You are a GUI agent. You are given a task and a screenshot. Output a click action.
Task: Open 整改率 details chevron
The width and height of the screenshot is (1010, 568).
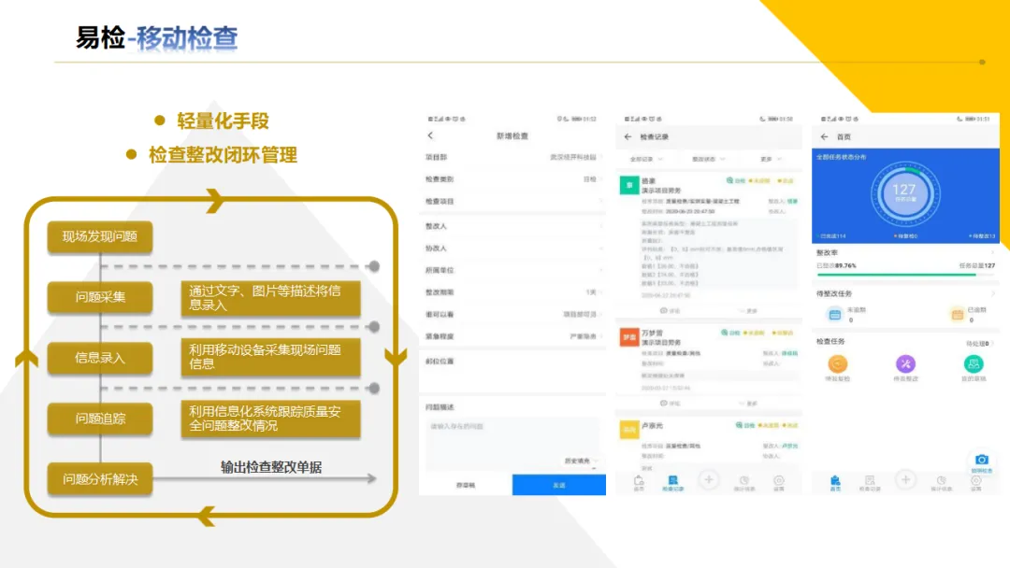[x=993, y=253]
